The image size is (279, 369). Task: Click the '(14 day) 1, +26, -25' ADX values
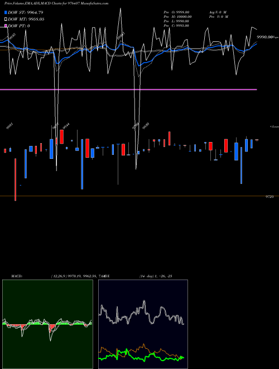[156, 276]
